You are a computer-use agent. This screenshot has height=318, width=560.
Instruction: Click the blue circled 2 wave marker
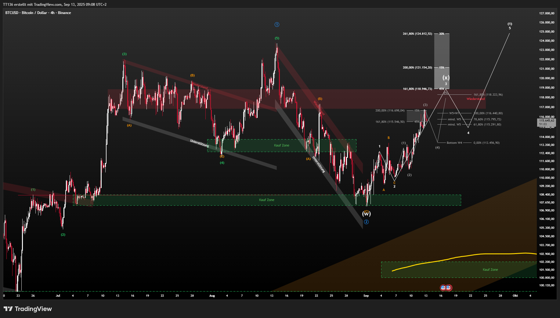pyautogui.click(x=366, y=222)
